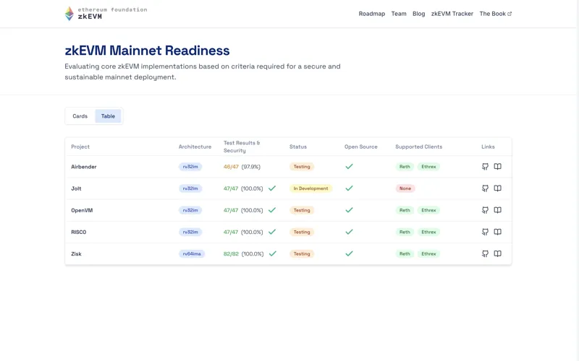Click the Reth client badge for Airbender
Image resolution: width=579 pixels, height=361 pixels.
[405, 167]
